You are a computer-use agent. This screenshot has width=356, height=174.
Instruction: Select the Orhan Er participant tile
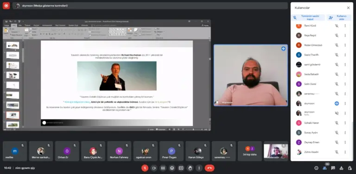[x=67, y=151]
